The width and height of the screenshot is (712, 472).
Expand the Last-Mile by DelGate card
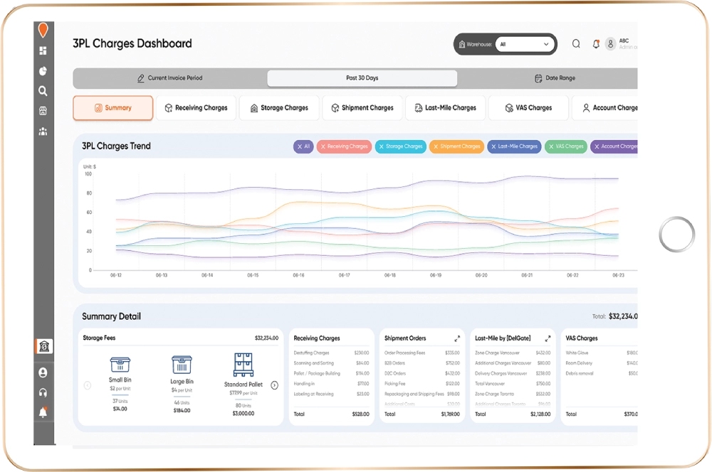click(x=548, y=339)
